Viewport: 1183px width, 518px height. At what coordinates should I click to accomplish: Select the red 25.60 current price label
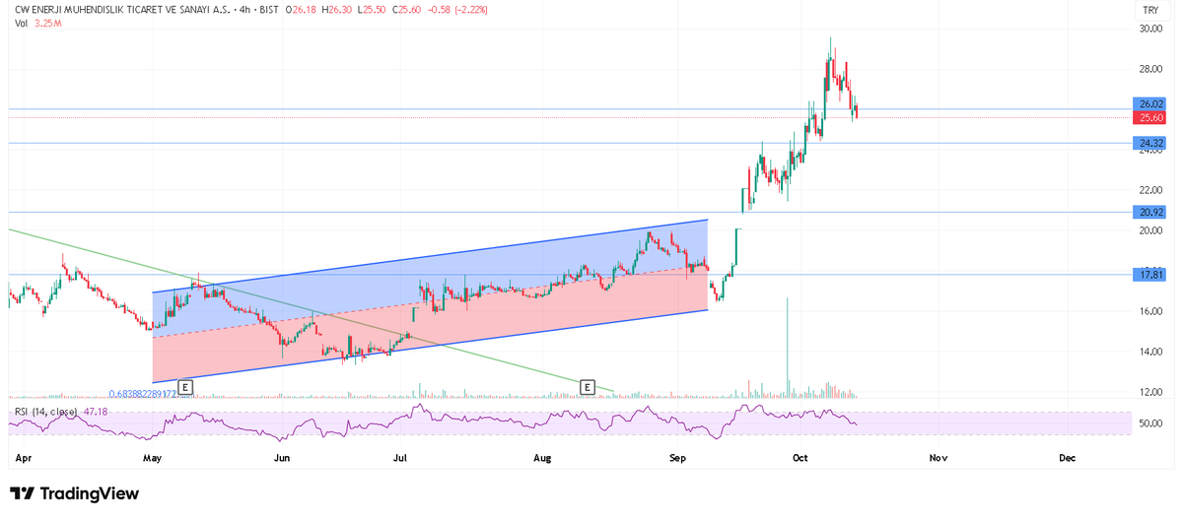tap(1150, 117)
